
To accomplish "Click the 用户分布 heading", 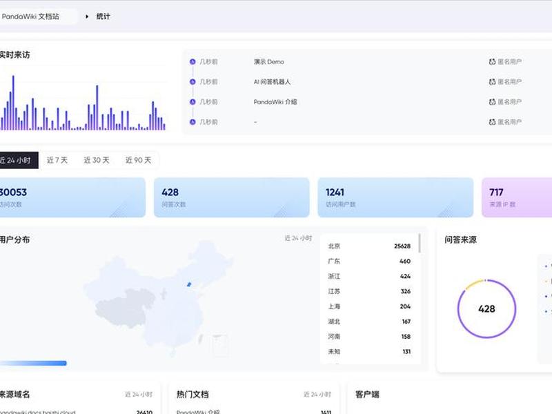I will coord(14,239).
